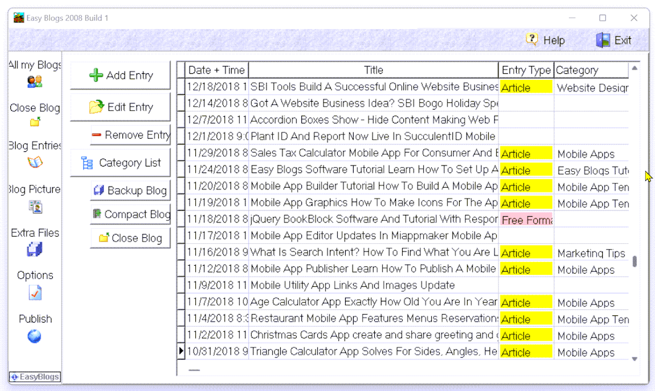The width and height of the screenshot is (655, 391).
Task: Click the Category column header
Action: coord(591,70)
